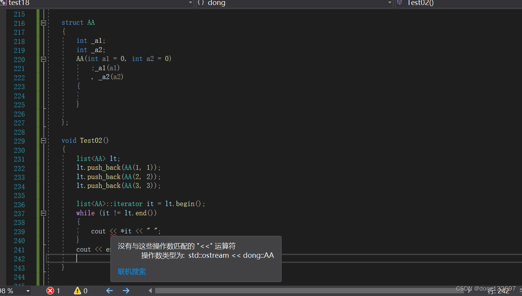
Task: Navigate backward with the left arrow
Action: [110, 291]
